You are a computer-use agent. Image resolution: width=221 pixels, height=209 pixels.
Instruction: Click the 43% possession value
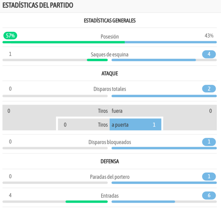point(209,36)
